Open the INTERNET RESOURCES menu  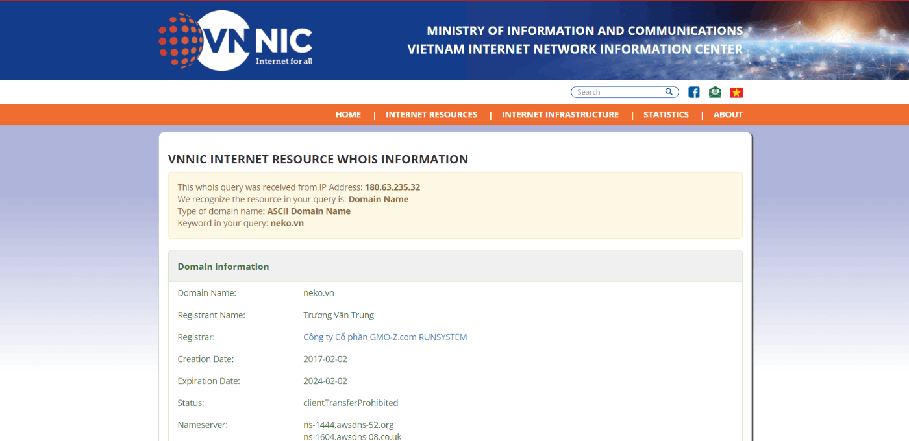point(431,115)
